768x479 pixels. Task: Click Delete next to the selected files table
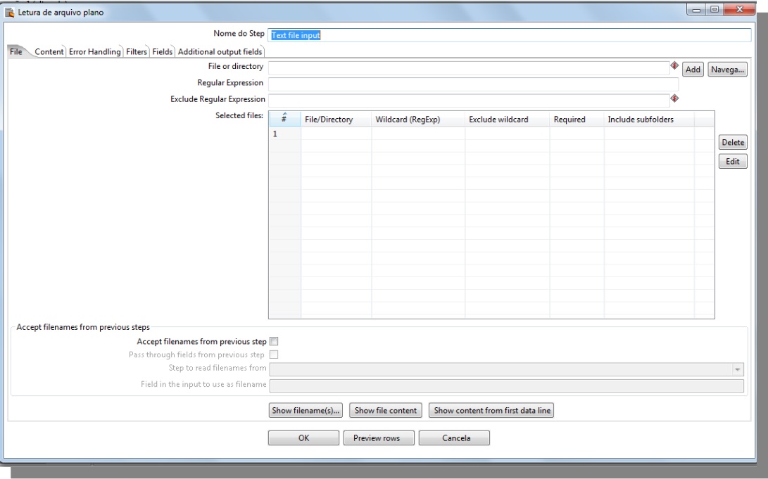732,143
